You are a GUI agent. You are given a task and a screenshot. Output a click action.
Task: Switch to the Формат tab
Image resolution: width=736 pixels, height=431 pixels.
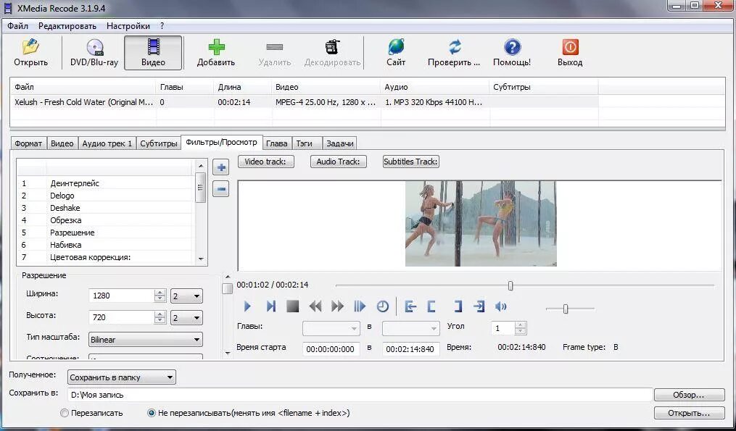[x=28, y=143]
